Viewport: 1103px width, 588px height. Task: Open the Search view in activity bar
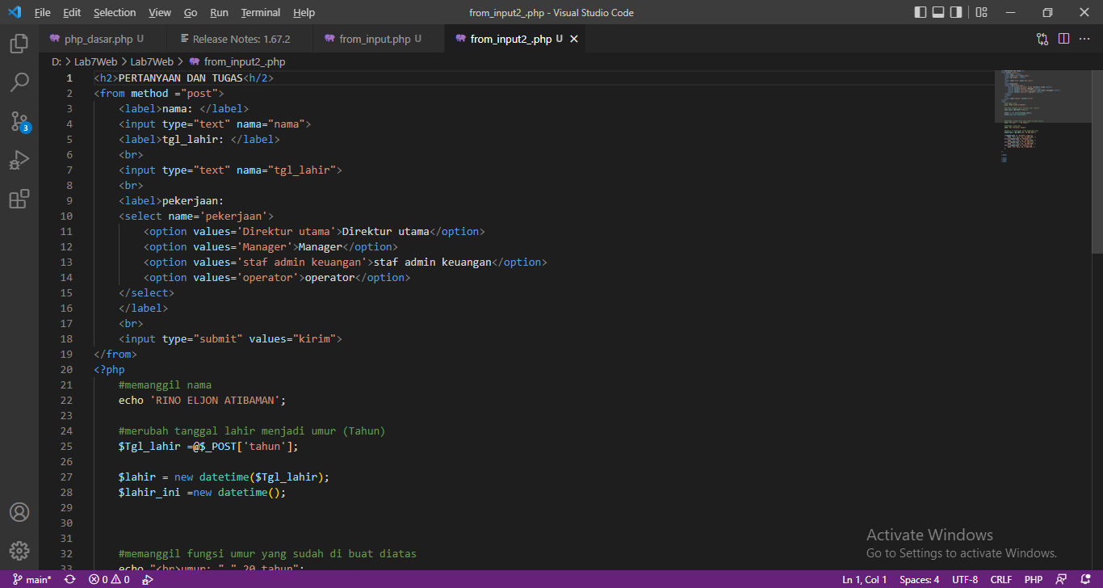coord(19,82)
